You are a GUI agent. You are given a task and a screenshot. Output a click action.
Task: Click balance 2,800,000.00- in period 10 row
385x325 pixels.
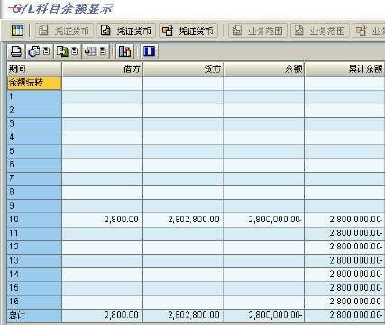pos(275,220)
